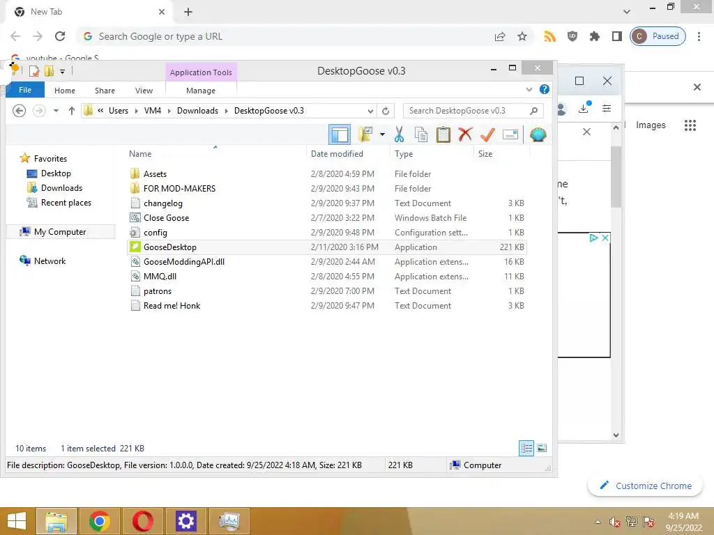714x535 pixels.
Task: Select GooseModdingAPI.dll file
Action: pyautogui.click(x=327, y=262)
